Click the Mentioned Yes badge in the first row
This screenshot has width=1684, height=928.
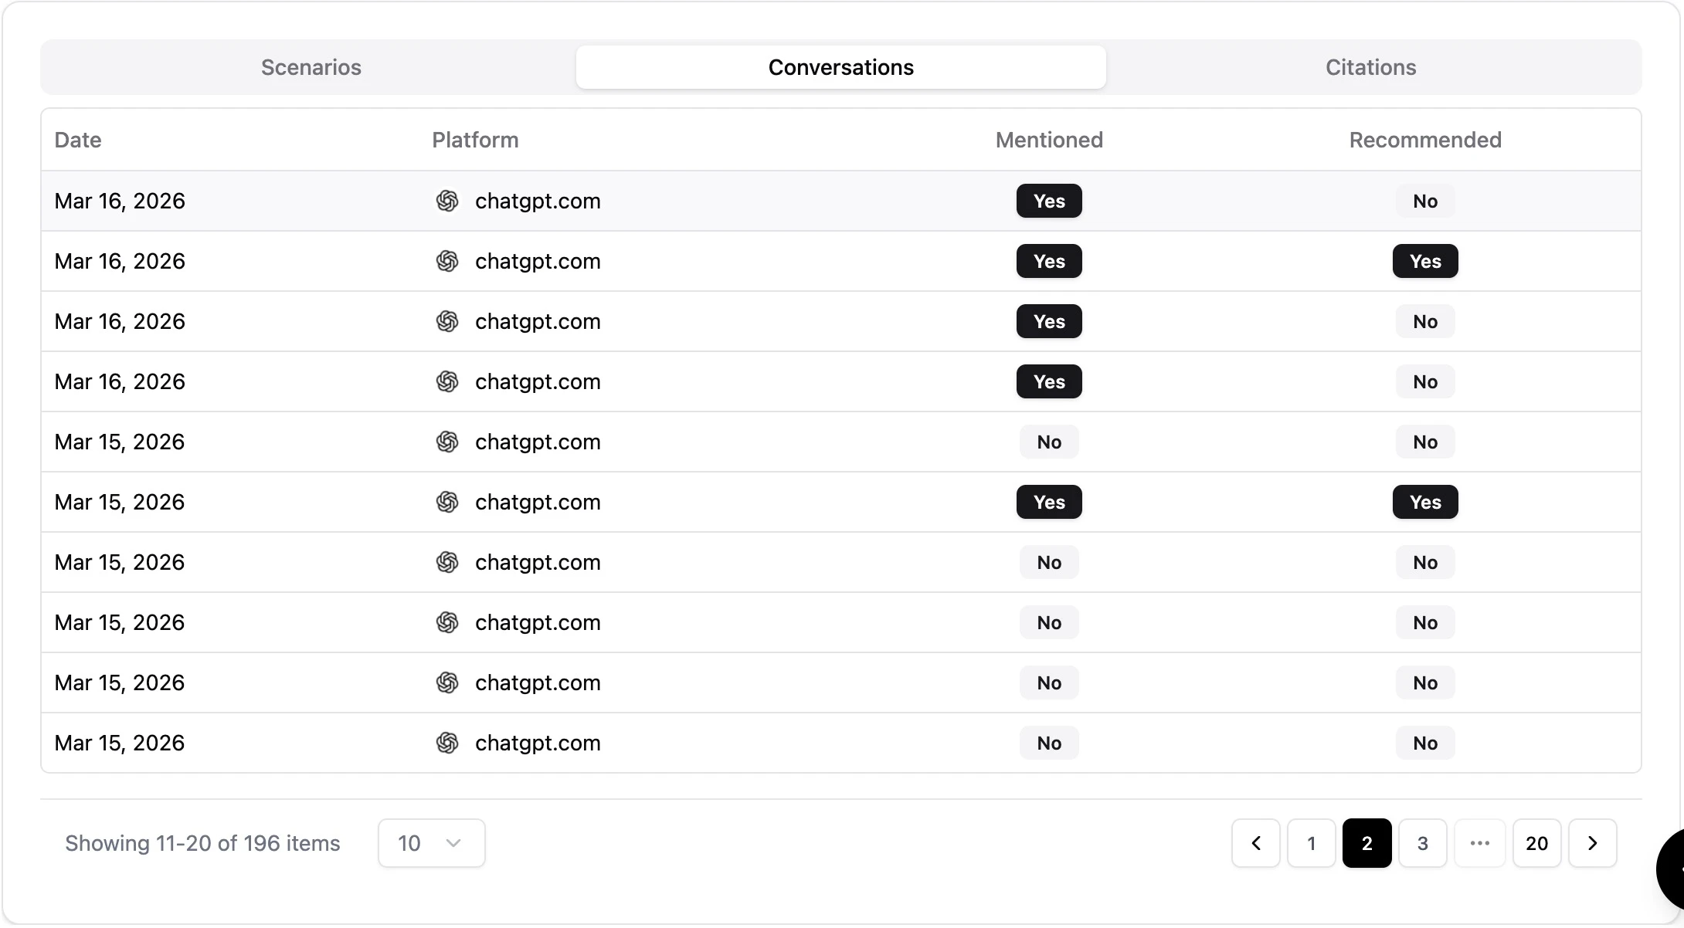pyautogui.click(x=1049, y=201)
